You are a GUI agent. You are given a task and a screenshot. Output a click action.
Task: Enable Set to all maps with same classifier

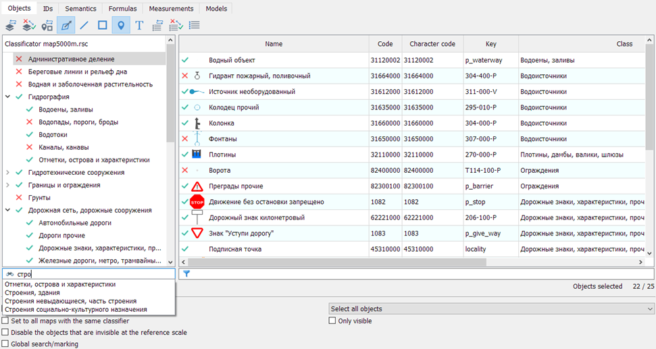[x=6, y=321]
